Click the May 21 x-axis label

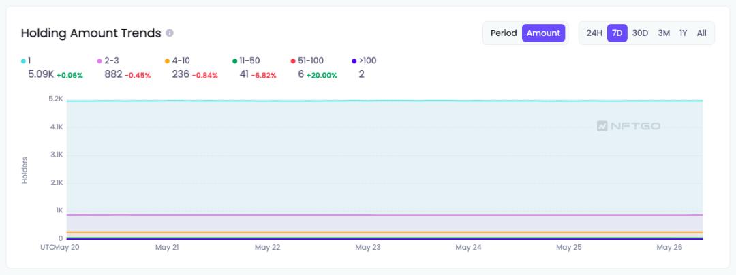(x=167, y=248)
